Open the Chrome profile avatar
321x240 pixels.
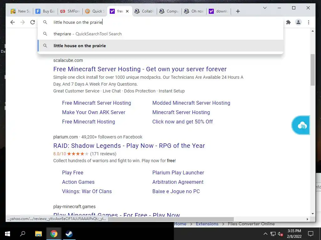(x=298, y=22)
